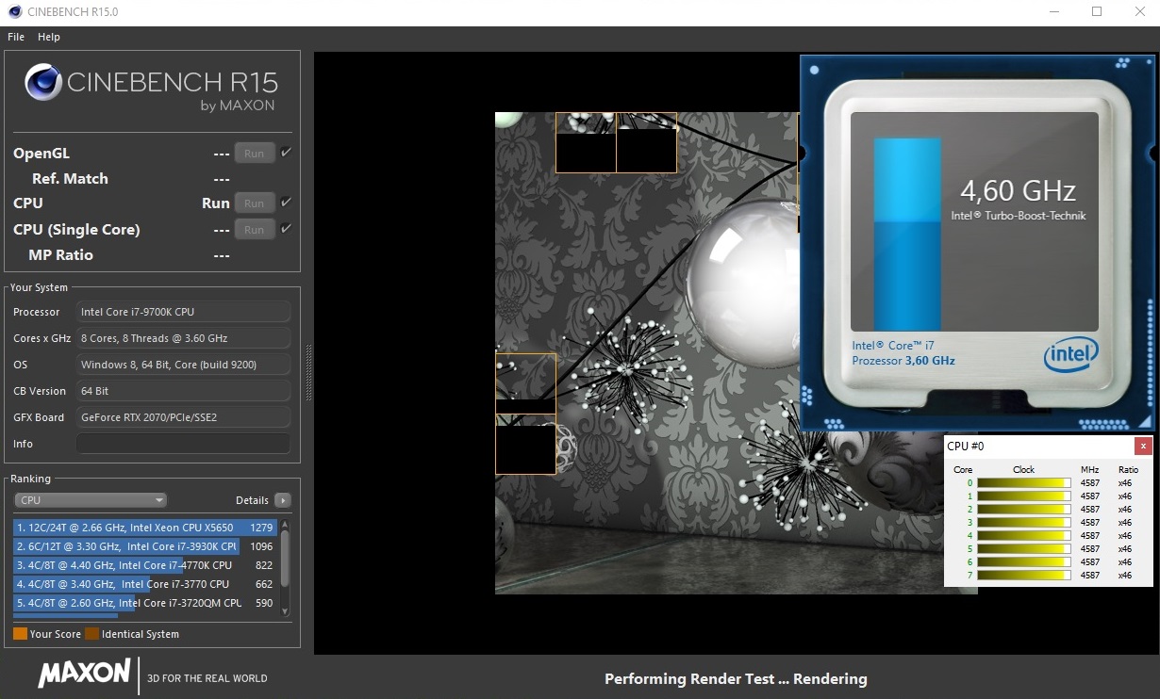The image size is (1160, 699).
Task: Toggle the CPU test checkbox
Action: pyautogui.click(x=287, y=203)
